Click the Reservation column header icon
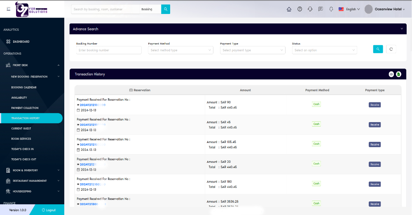The height and width of the screenshot is (215, 412). click(x=131, y=90)
